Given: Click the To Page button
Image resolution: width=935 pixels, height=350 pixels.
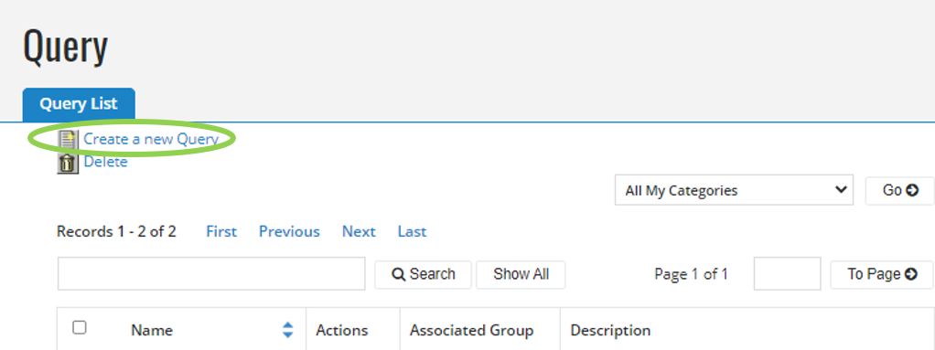Looking at the screenshot, I should (882, 274).
